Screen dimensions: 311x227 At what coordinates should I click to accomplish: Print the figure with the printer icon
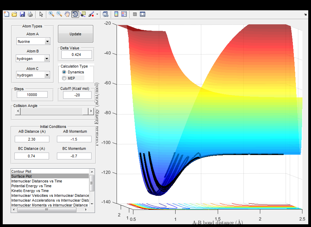pyautogui.click(x=30, y=14)
